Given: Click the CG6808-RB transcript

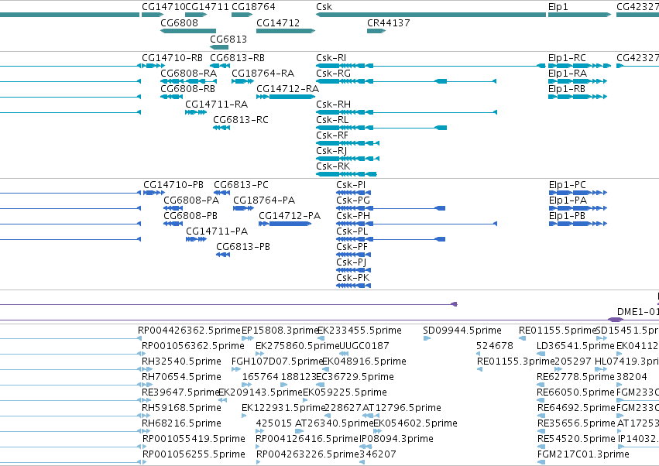Looking at the screenshot, I should point(171,97).
